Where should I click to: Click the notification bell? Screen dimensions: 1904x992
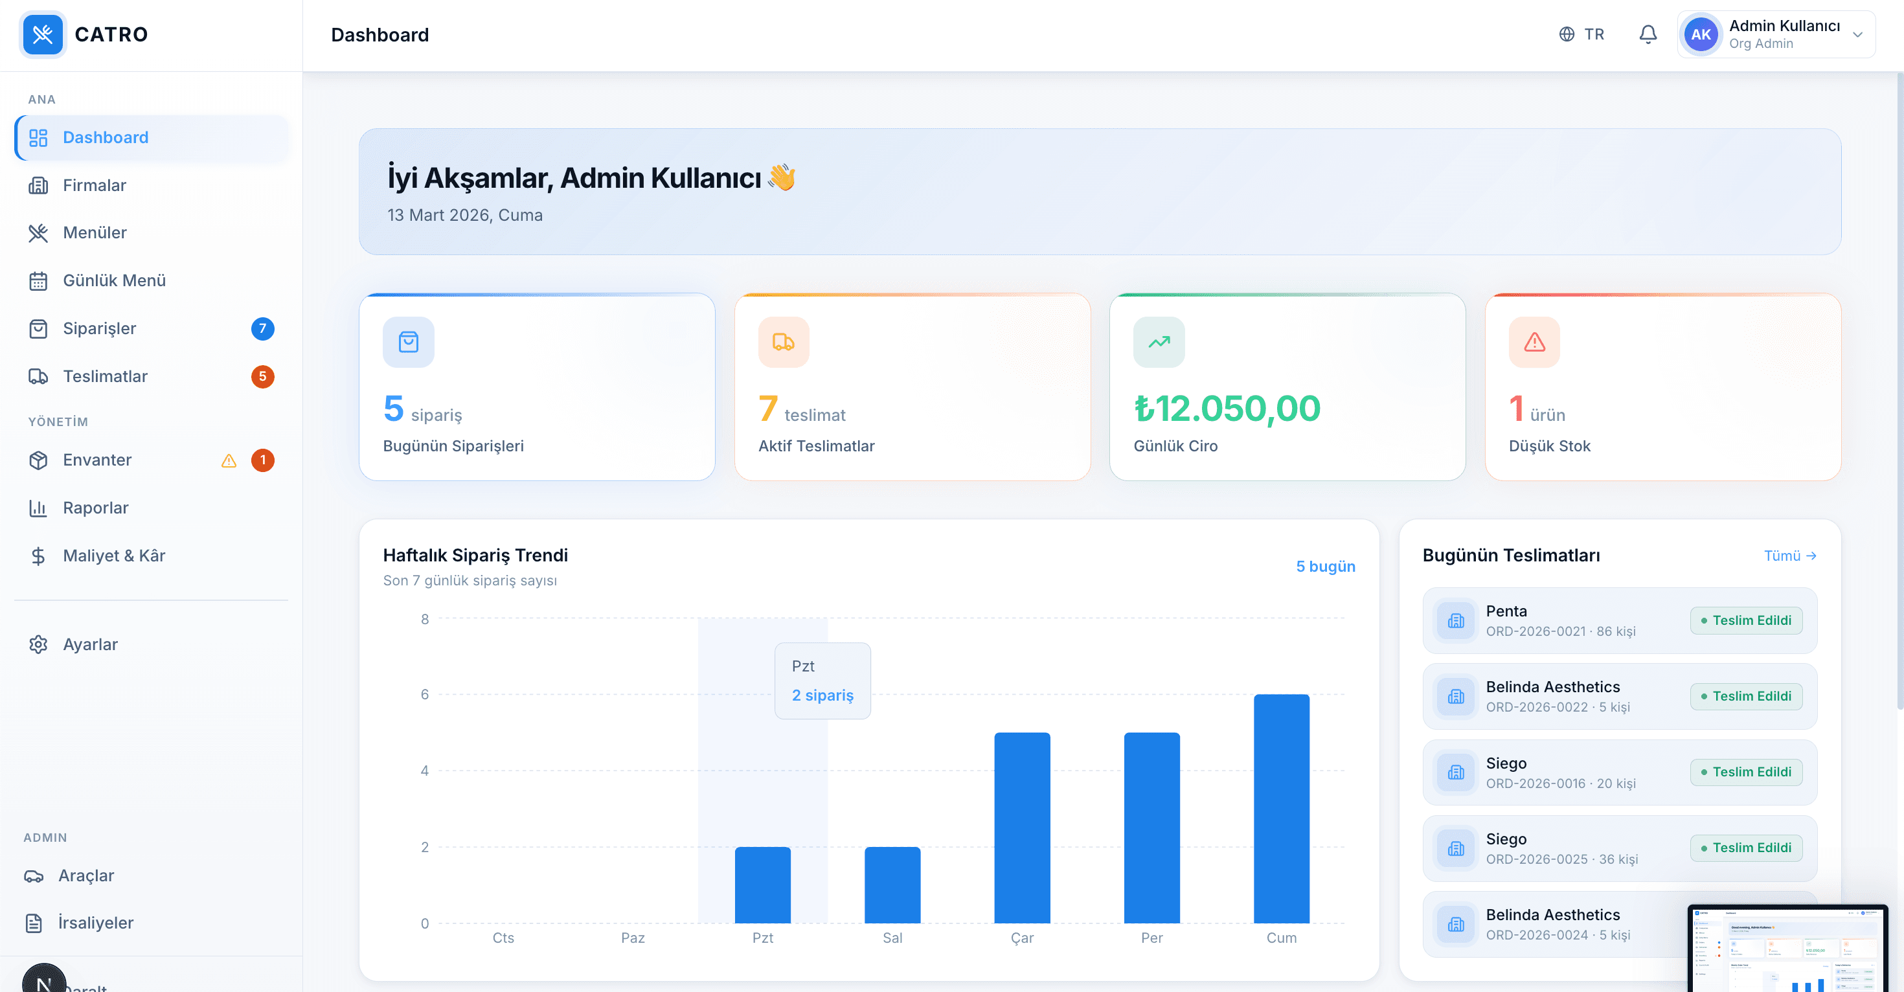(1647, 34)
